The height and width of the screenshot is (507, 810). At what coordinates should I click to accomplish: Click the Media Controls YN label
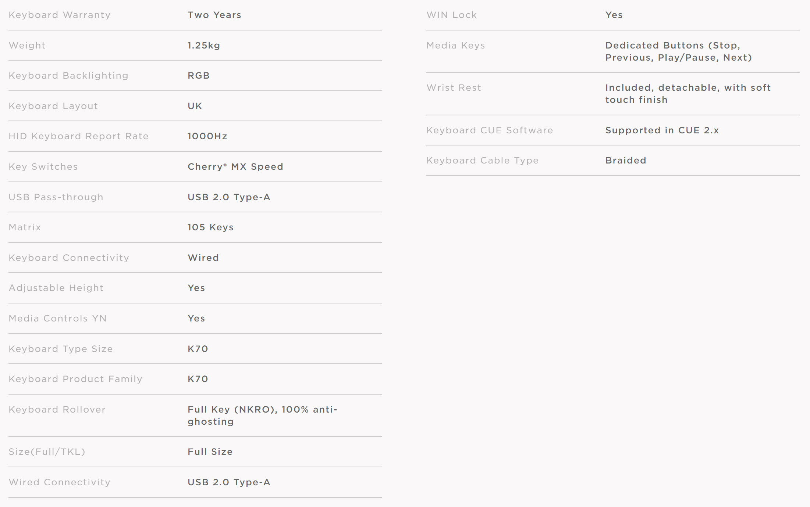tap(58, 319)
